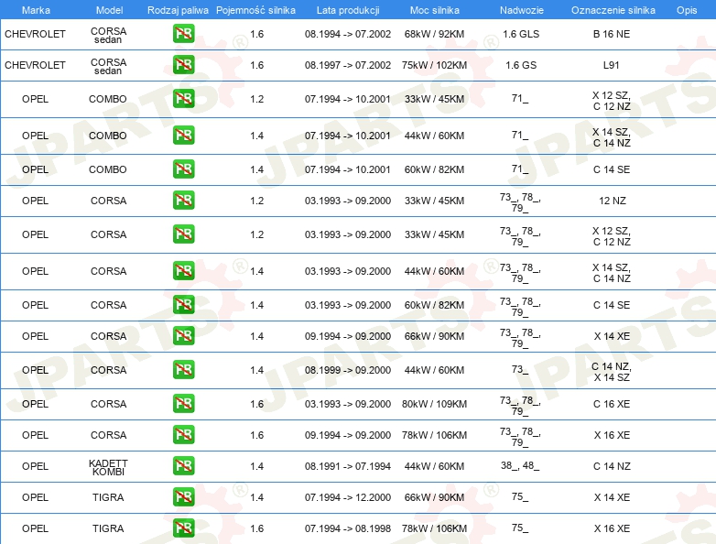Click production years 08.1994 -> 07.2002
716x544 pixels.
coord(348,34)
